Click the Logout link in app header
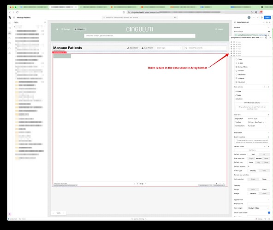Image resolution: width=273 pixels, height=230 pixels. tap(220, 29)
